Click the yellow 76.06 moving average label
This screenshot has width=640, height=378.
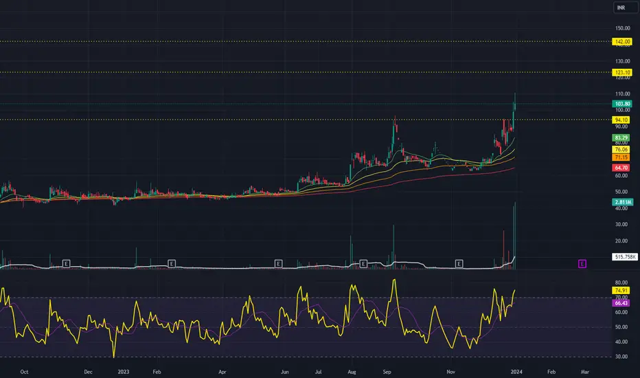click(621, 150)
